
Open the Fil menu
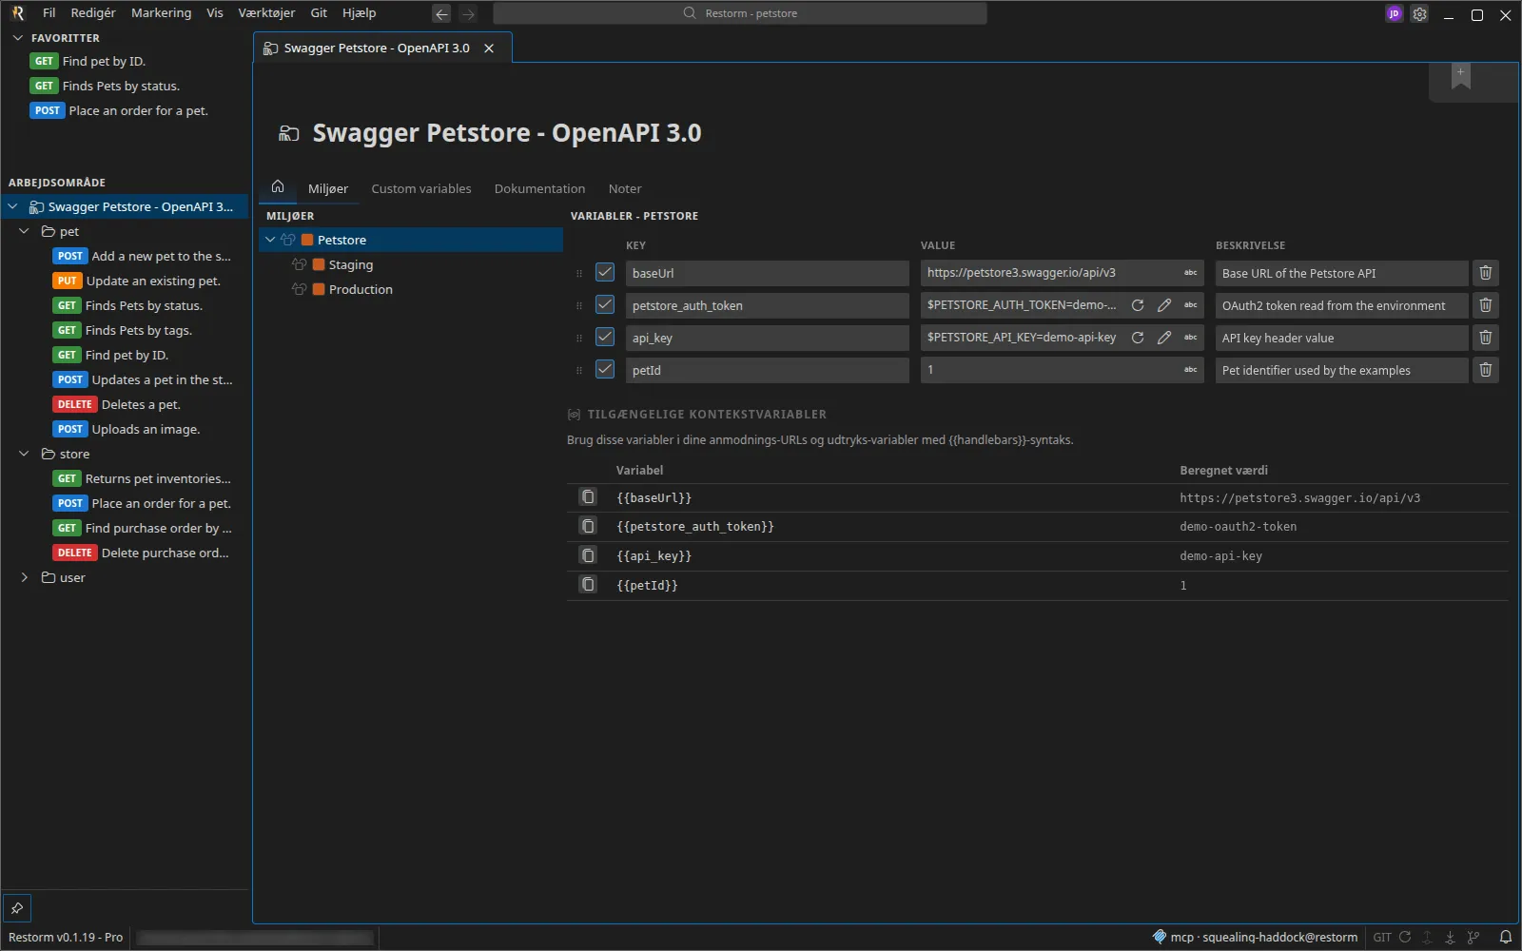[x=49, y=13]
